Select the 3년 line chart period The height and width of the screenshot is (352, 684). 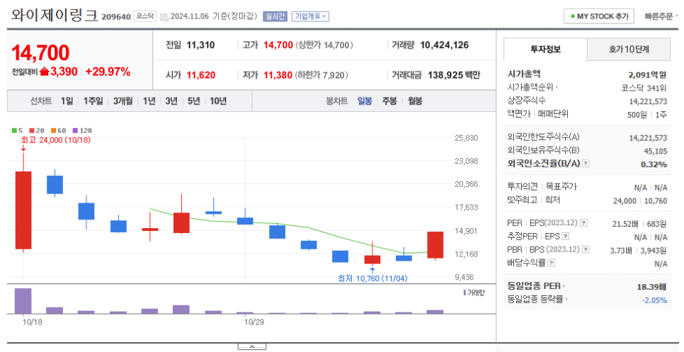click(171, 101)
